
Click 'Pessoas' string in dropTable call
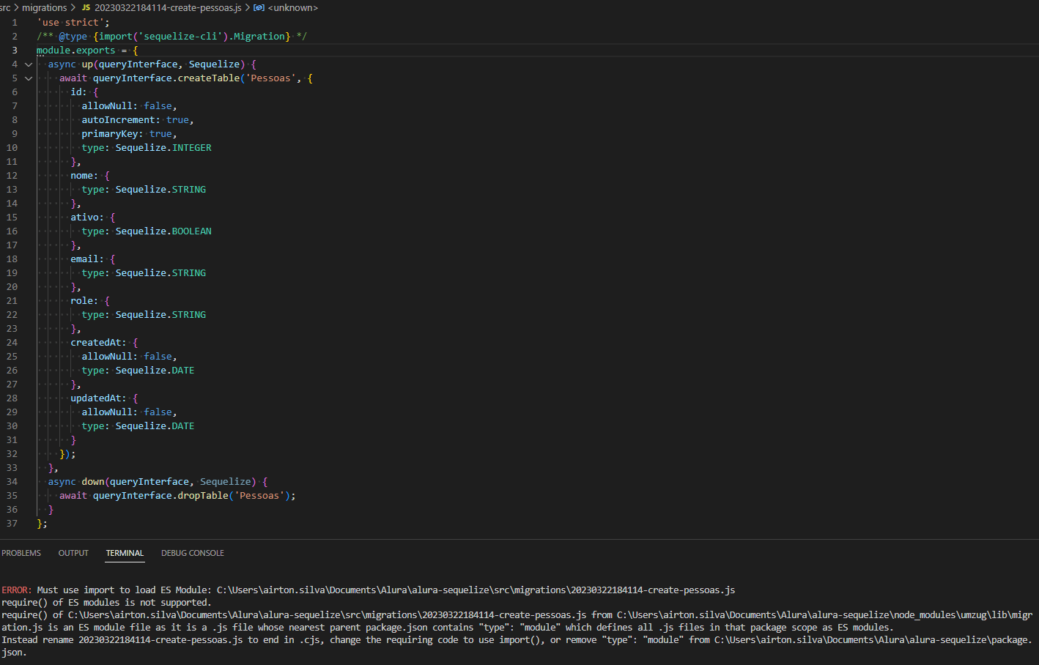pyautogui.click(x=259, y=496)
